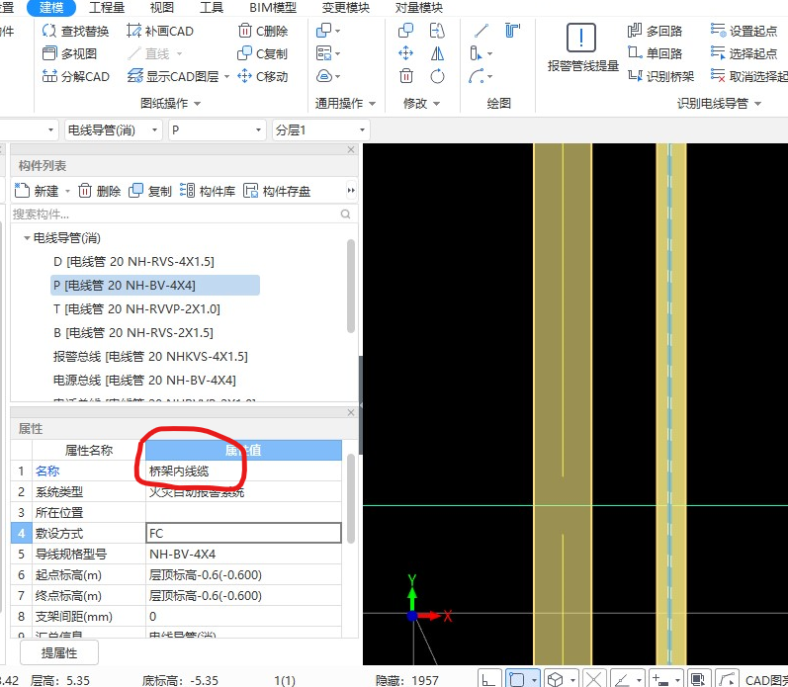Open 构件库 library
788x687 pixels.
pos(208,191)
